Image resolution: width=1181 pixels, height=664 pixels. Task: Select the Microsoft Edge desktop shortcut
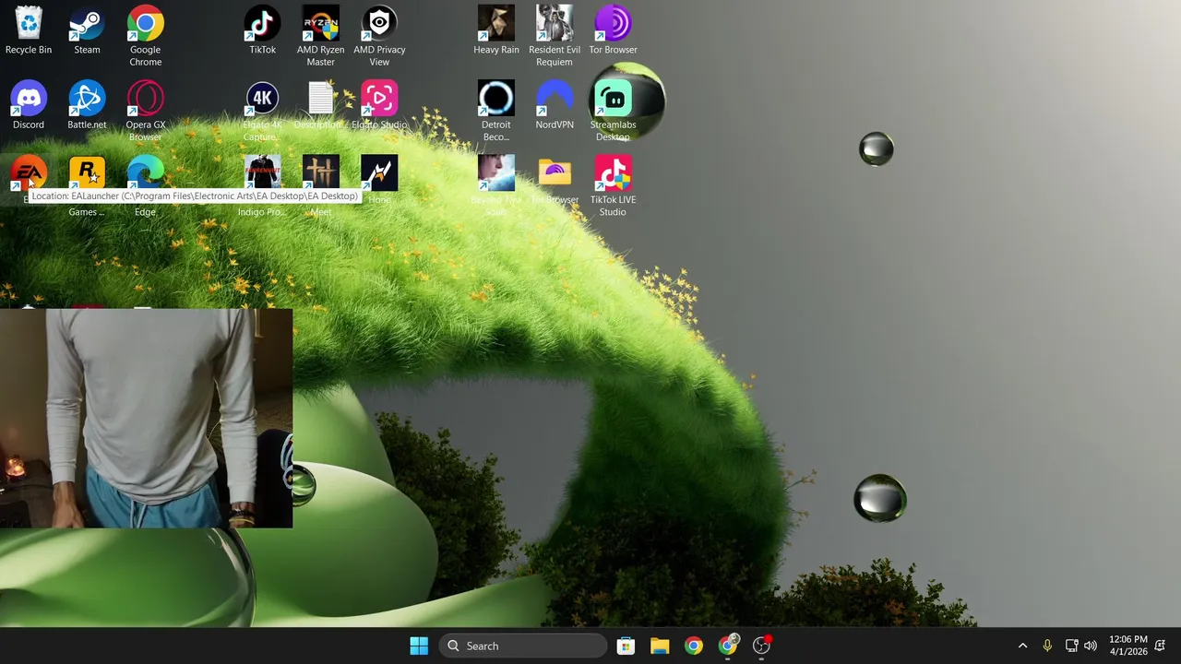145,185
